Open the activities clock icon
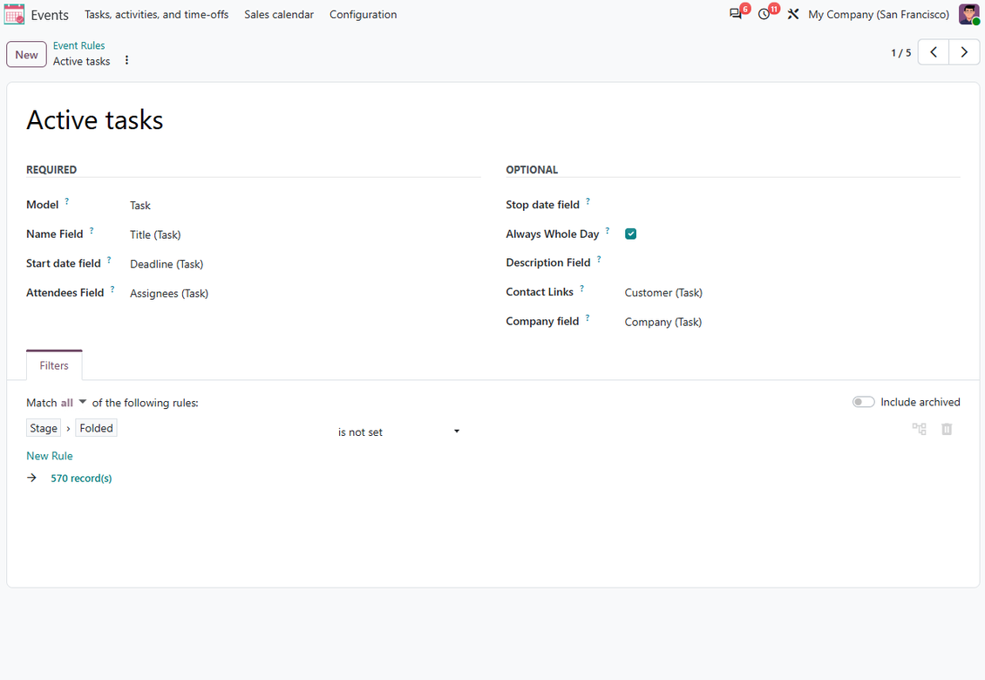This screenshot has height=680, width=985. pyautogui.click(x=764, y=14)
